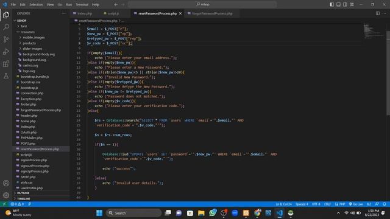The image size is (390, 219).
Task: Open Customize Layout icon
Action: click(352, 4)
